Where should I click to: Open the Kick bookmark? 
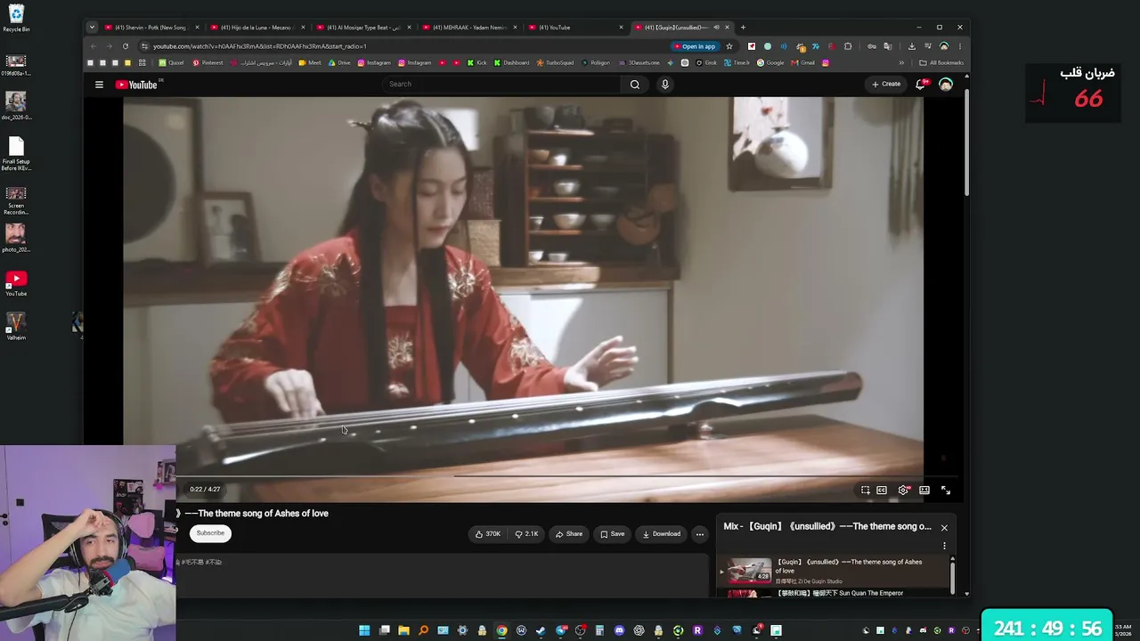pyautogui.click(x=477, y=63)
